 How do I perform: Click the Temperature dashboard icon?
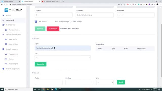click(x=6, y=30)
